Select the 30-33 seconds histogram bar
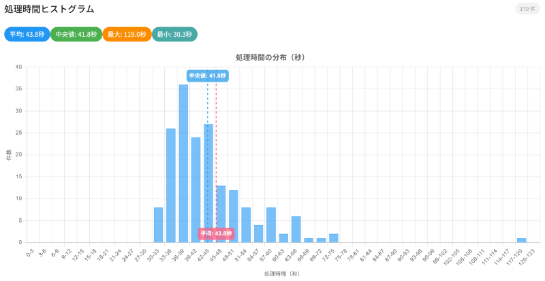 (x=159, y=225)
